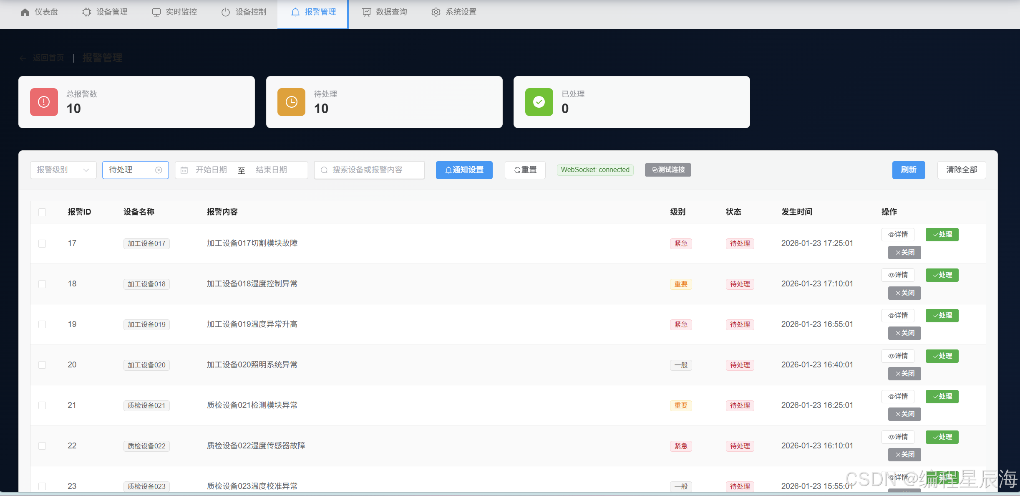Toggle the select-all header checkbox
1020x496 pixels.
click(42, 212)
